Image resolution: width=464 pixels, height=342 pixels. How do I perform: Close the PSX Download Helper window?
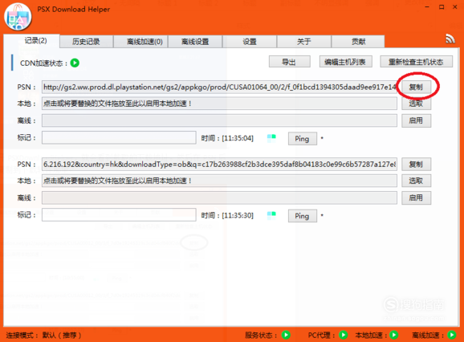point(455,6)
